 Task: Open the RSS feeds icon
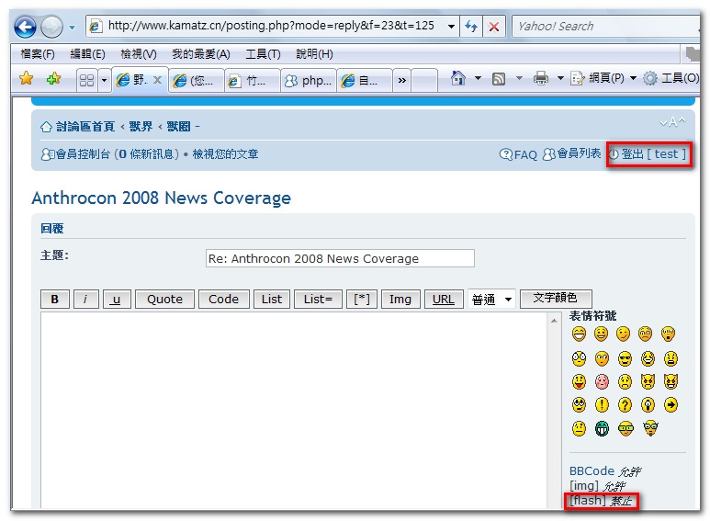499,79
